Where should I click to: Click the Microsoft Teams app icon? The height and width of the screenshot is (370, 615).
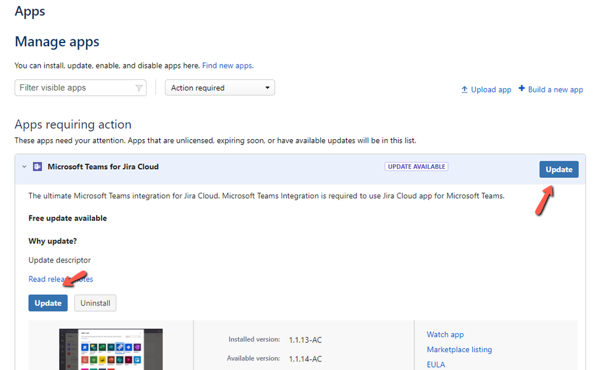tap(38, 167)
